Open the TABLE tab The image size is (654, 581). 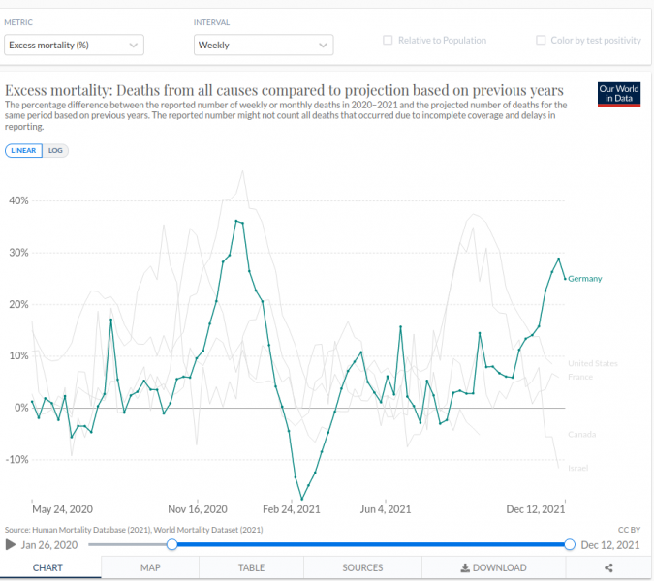tap(251, 567)
